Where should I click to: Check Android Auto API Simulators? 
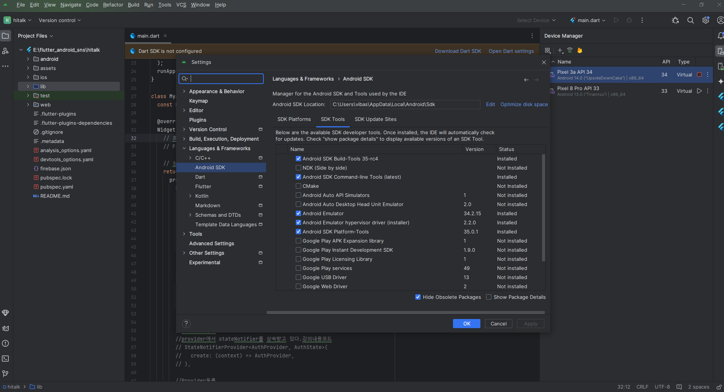[298, 195]
